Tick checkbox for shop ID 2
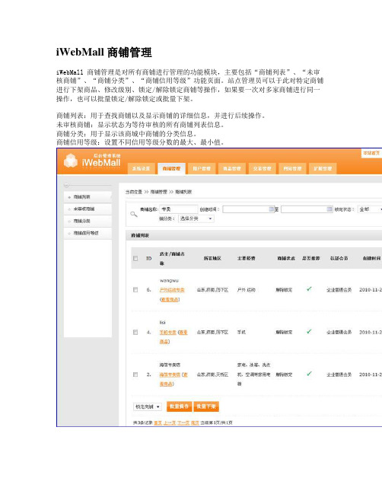Image resolution: width=382 pixels, height=494 pixels. tap(135, 374)
